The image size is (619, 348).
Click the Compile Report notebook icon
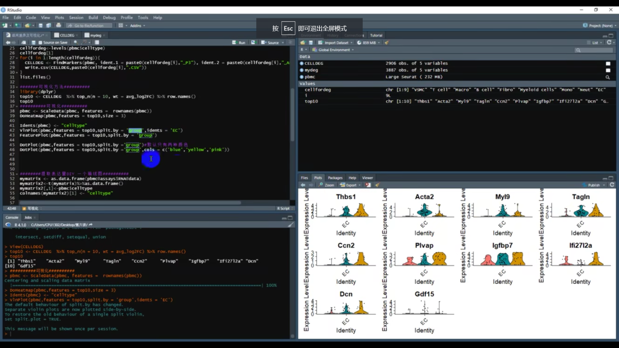click(97, 42)
